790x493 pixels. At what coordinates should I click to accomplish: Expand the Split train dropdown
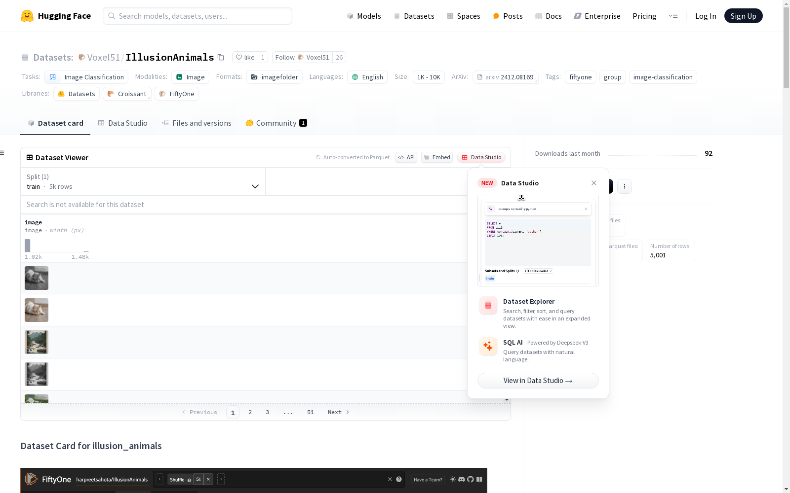tap(143, 181)
